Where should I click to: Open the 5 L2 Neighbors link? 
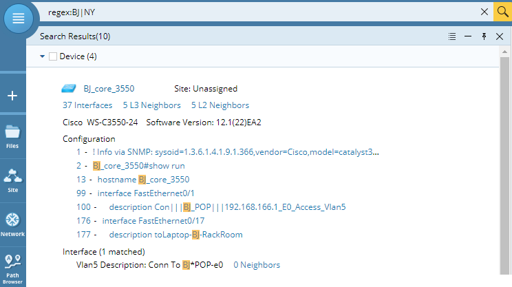click(220, 105)
